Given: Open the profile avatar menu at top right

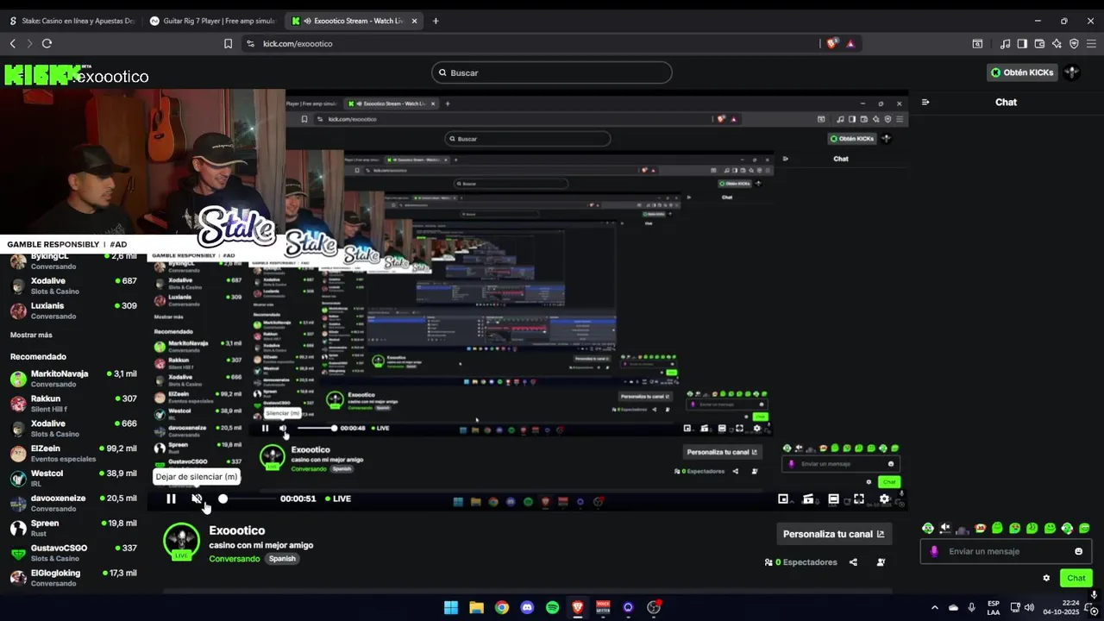Looking at the screenshot, I should 1072,72.
